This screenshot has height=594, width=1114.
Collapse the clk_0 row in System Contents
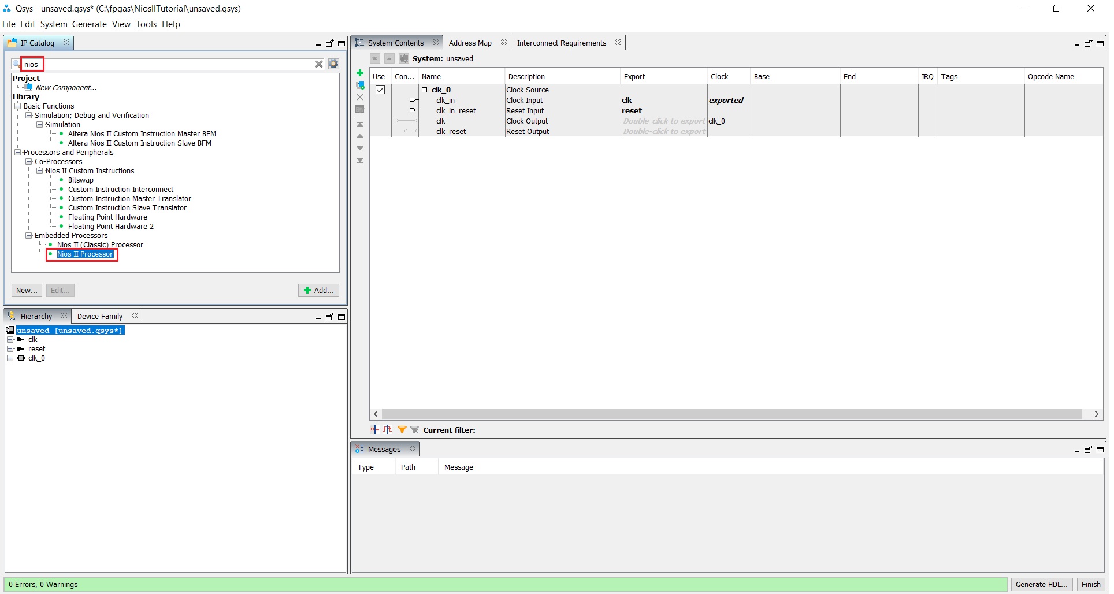tap(425, 90)
